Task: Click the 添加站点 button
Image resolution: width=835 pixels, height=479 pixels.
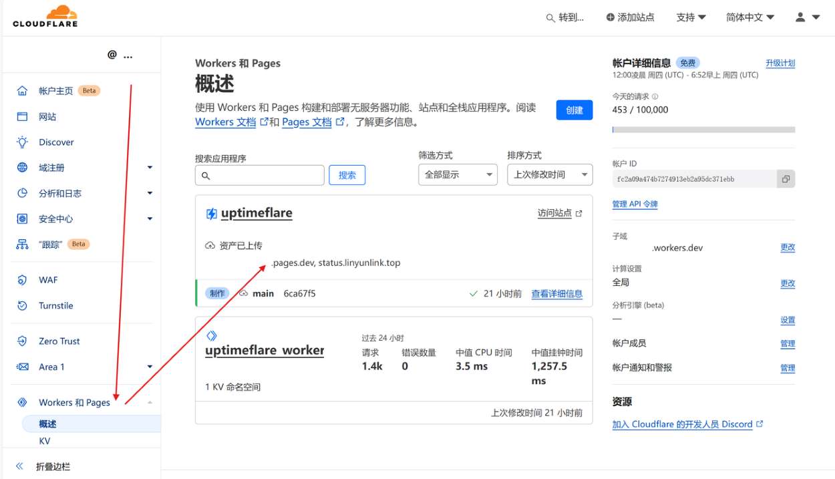Action: pos(630,17)
